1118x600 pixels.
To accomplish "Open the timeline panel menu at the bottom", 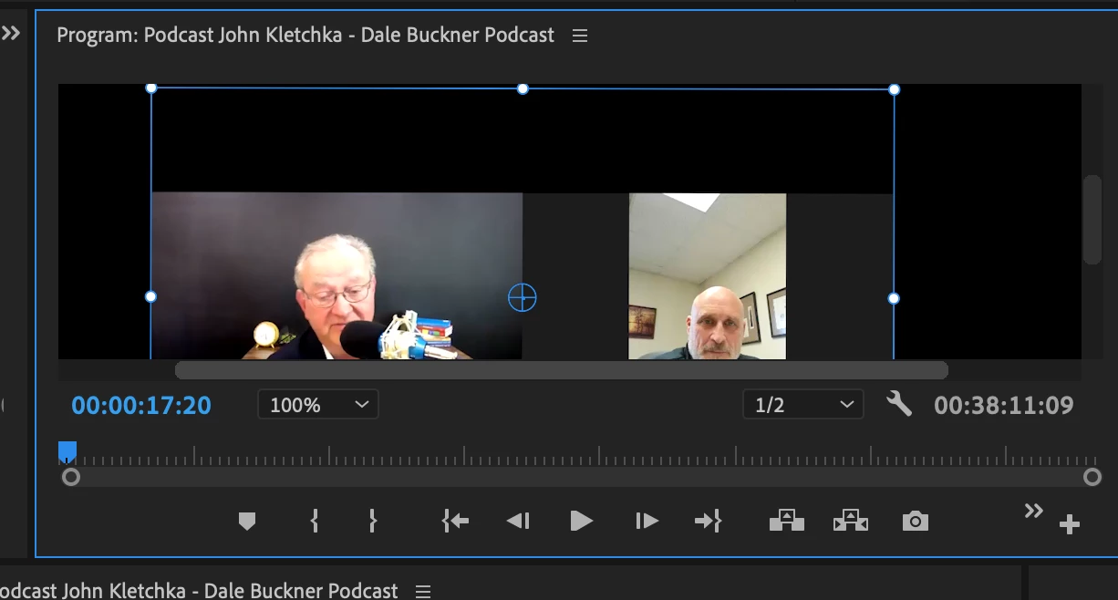I will pyautogui.click(x=422, y=591).
